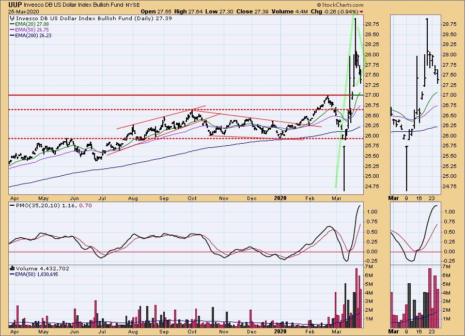465x336 pixels.
Task: Click the 23 date under zoom volume panel
Action: 432,331
